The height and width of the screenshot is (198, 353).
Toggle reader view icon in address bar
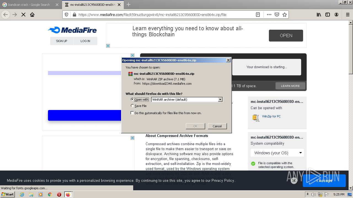tap(258, 15)
